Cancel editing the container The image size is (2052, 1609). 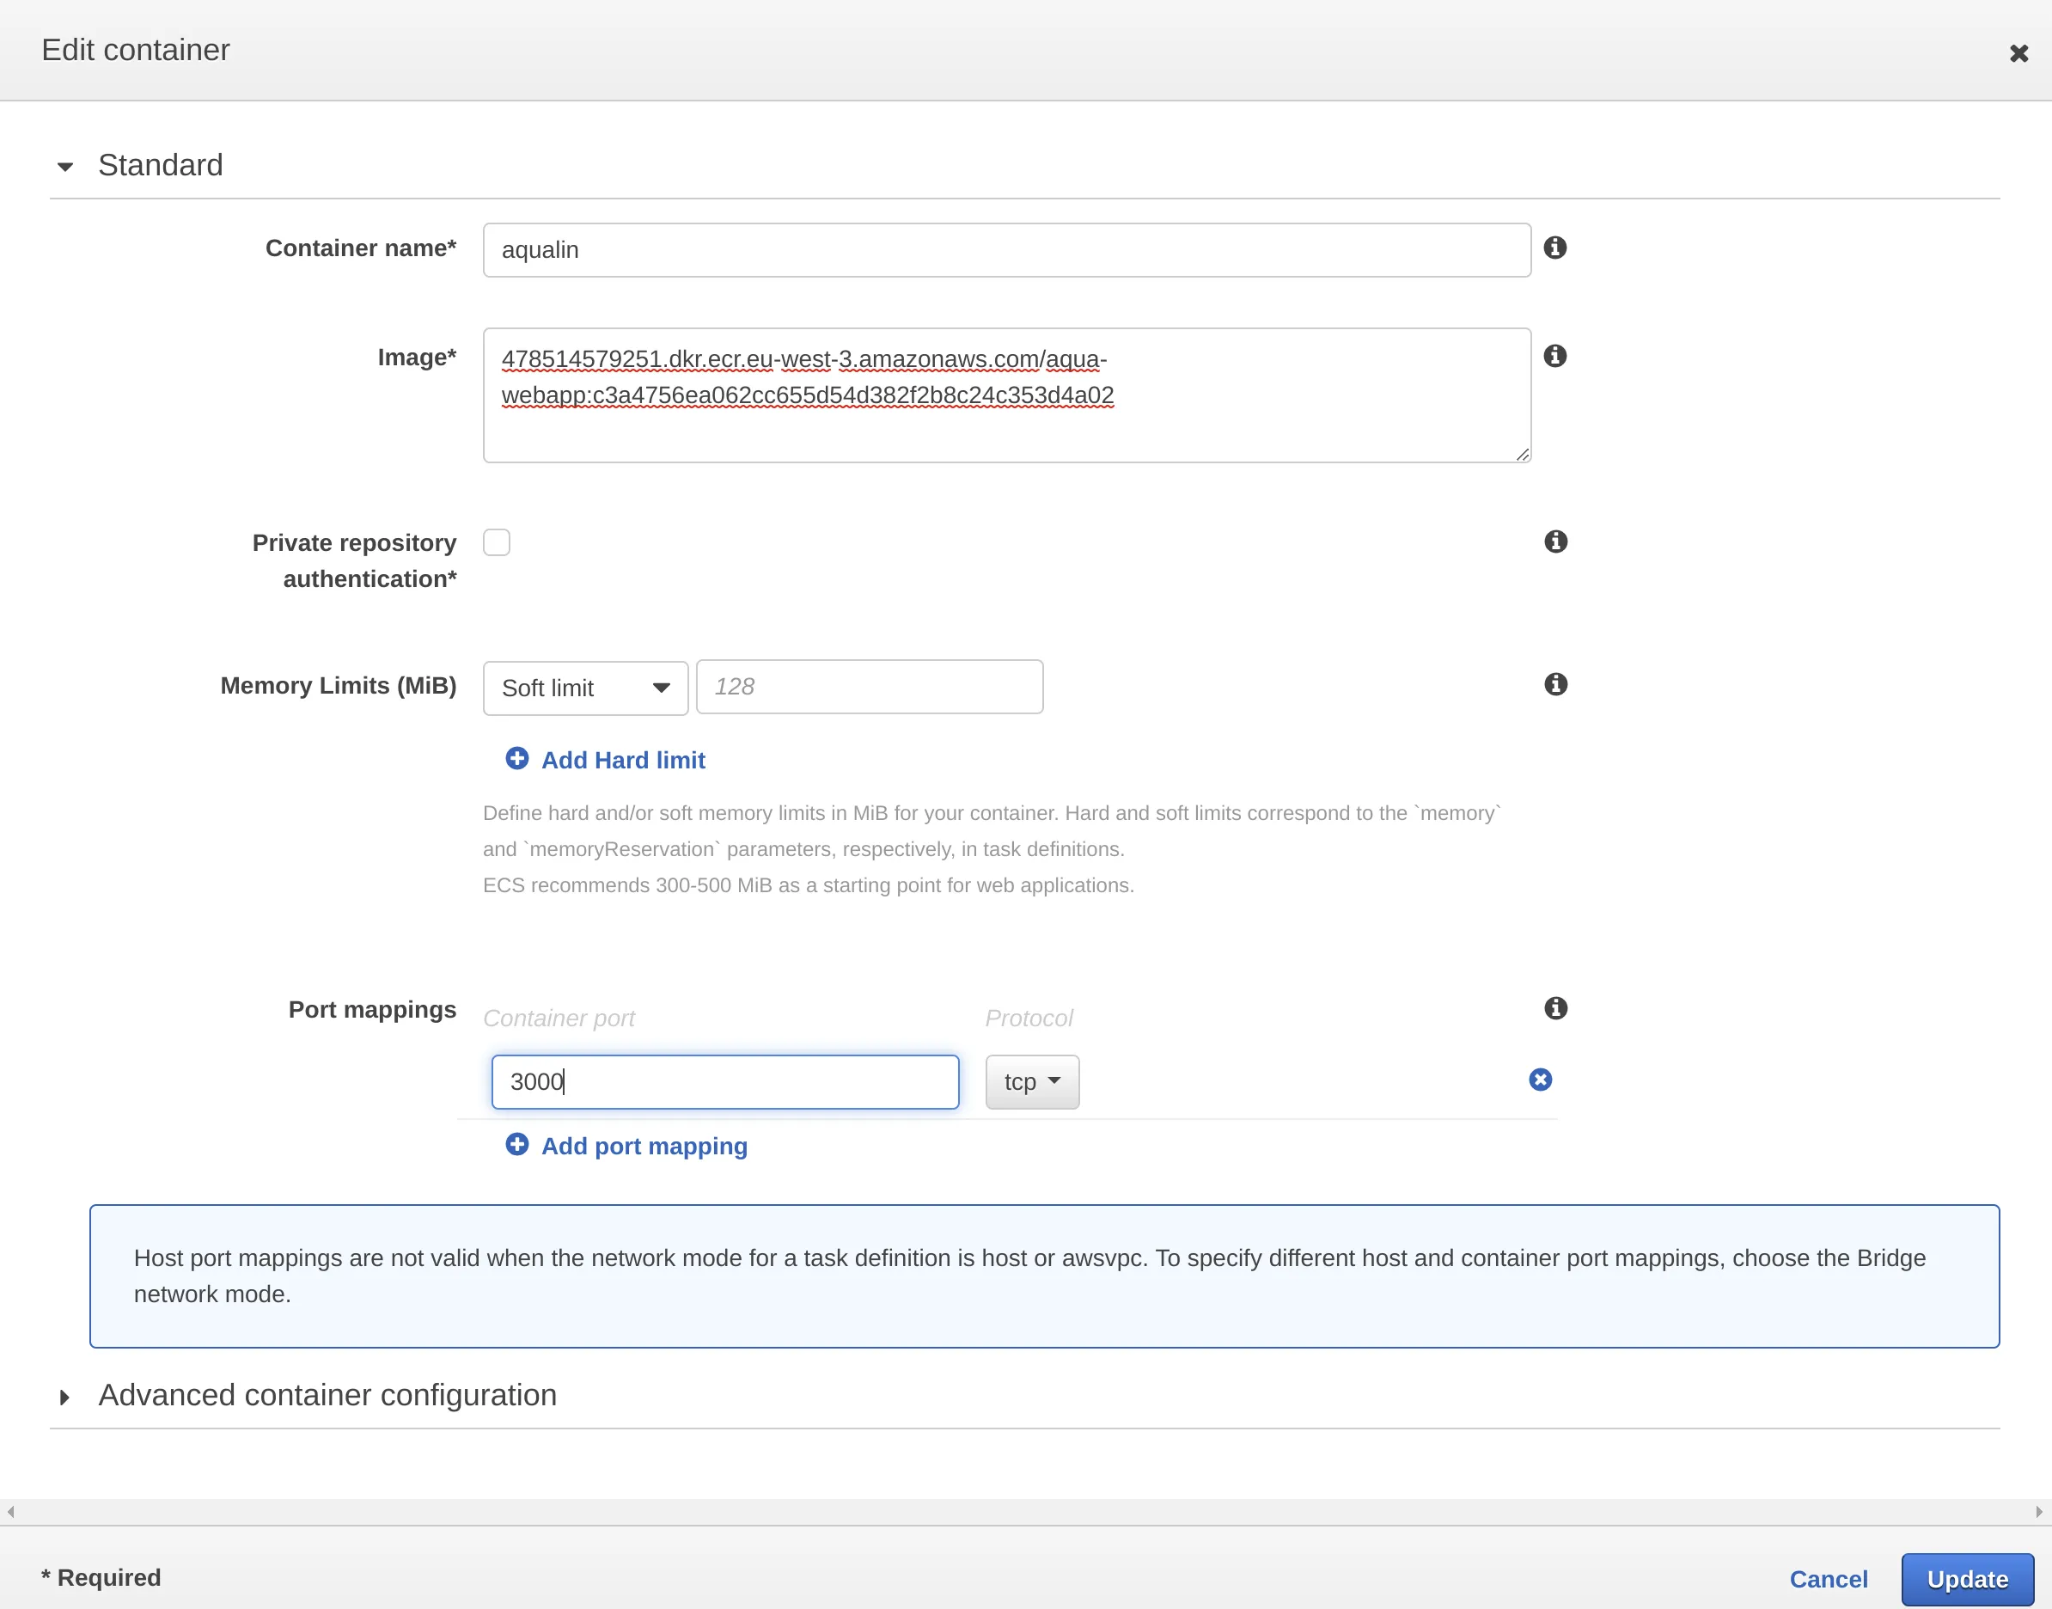[x=1829, y=1578]
